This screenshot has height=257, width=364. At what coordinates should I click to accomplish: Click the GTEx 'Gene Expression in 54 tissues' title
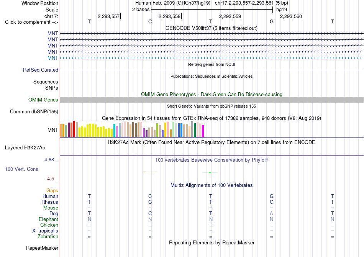coord(212,118)
